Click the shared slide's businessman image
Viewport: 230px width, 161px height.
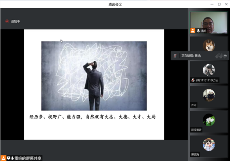(94, 76)
